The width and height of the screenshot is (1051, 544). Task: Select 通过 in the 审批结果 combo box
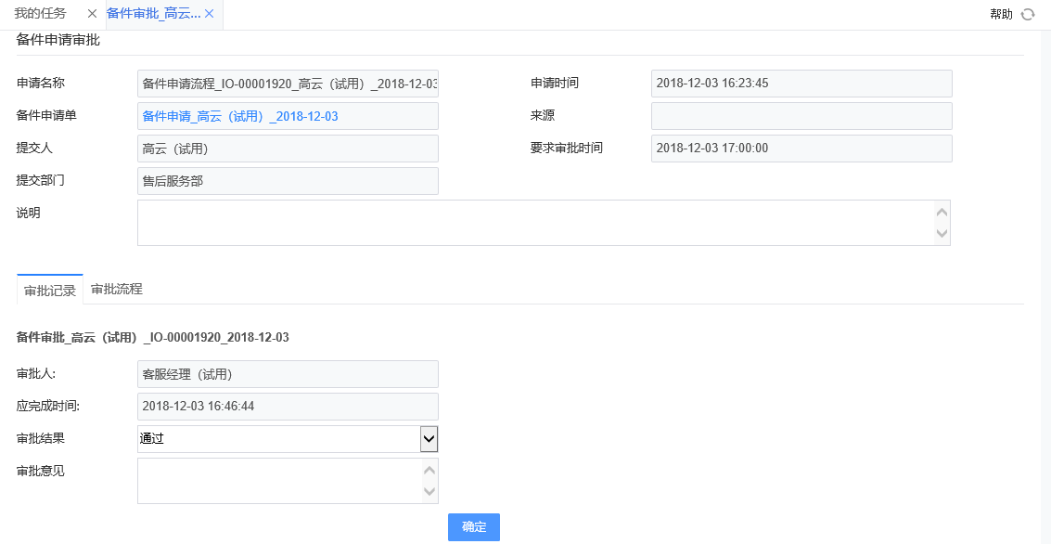278,438
